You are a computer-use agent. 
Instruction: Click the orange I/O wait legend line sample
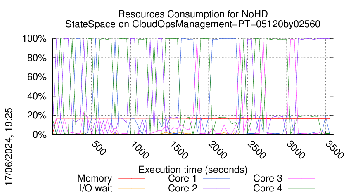(131, 188)
